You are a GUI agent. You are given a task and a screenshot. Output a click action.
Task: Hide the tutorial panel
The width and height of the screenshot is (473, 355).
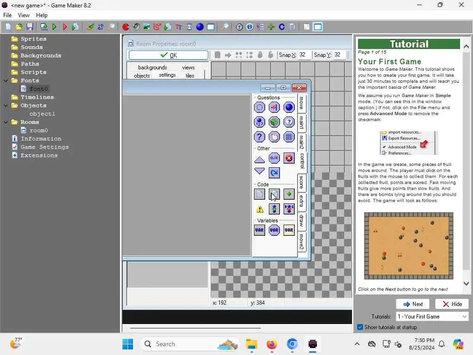coord(452,304)
